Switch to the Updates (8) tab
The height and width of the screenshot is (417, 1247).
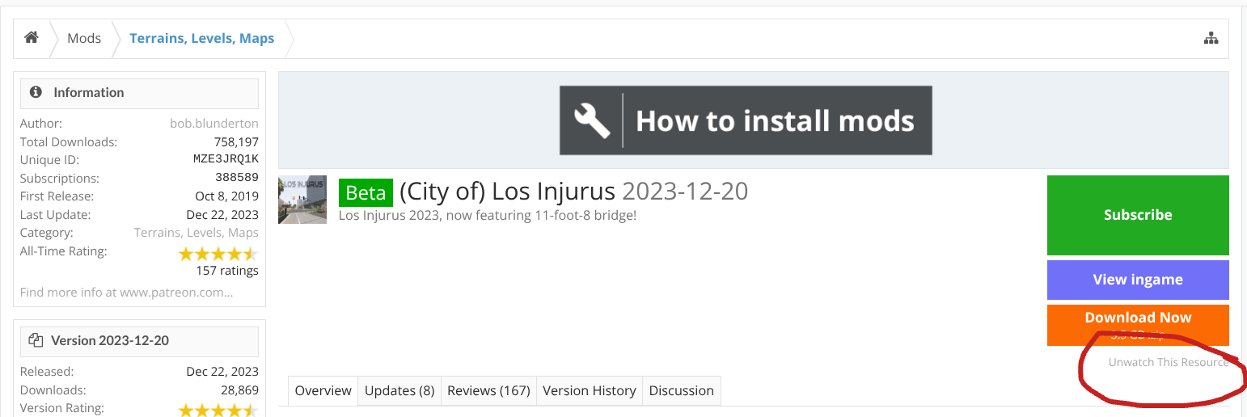(x=399, y=390)
